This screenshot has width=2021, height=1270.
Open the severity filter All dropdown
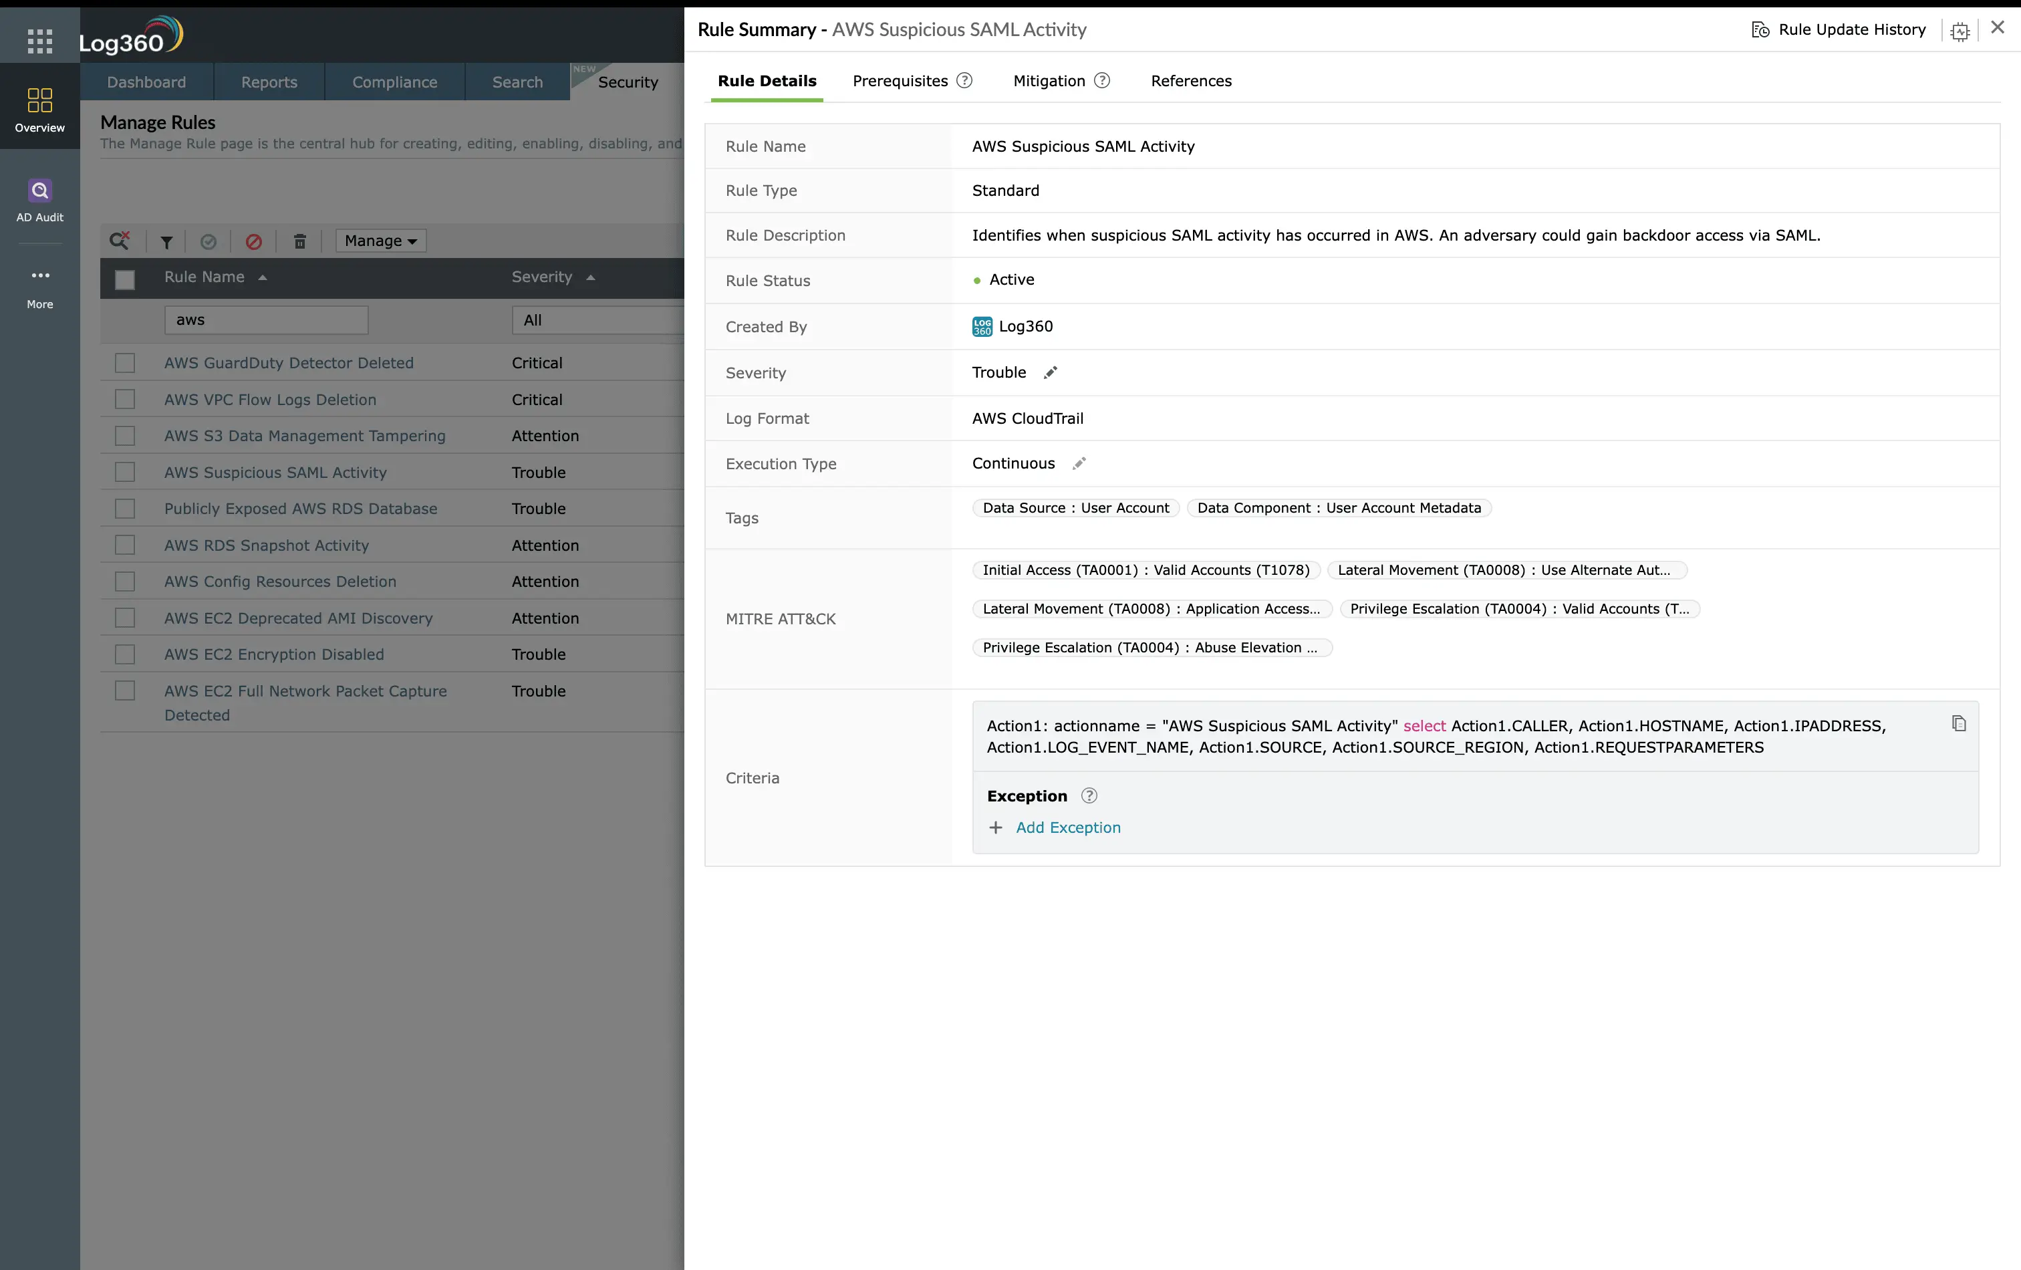[597, 320]
